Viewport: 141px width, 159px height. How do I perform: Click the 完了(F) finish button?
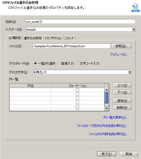tap(107, 154)
